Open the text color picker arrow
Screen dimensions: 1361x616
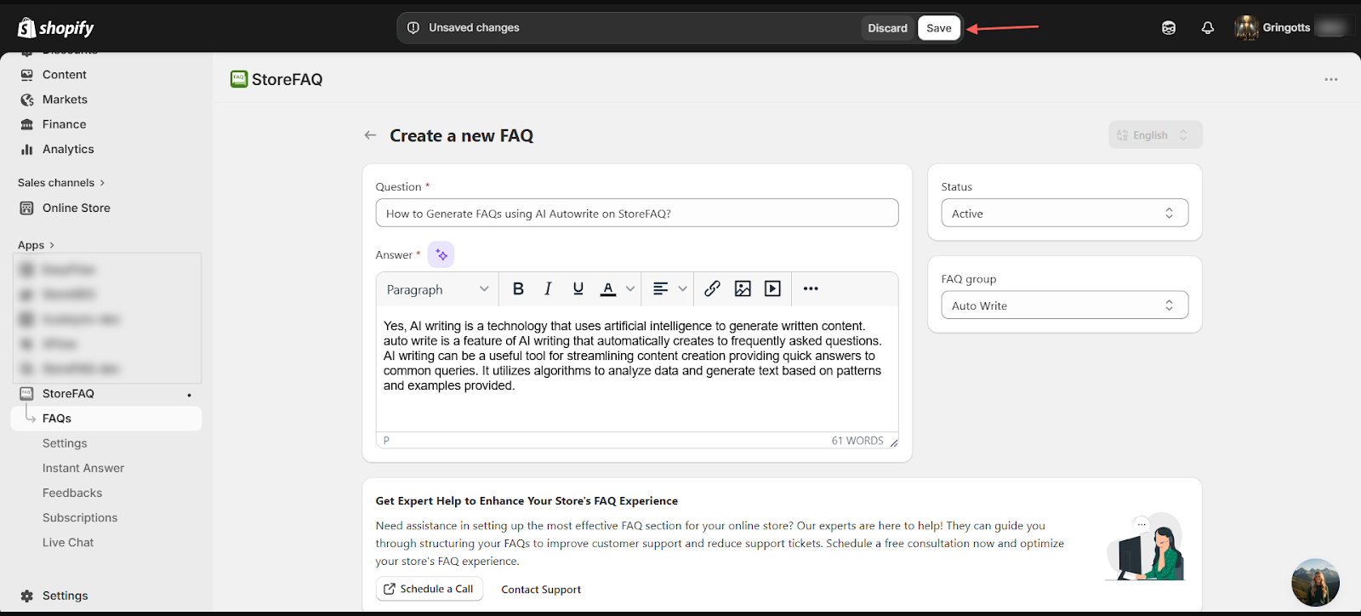click(630, 289)
